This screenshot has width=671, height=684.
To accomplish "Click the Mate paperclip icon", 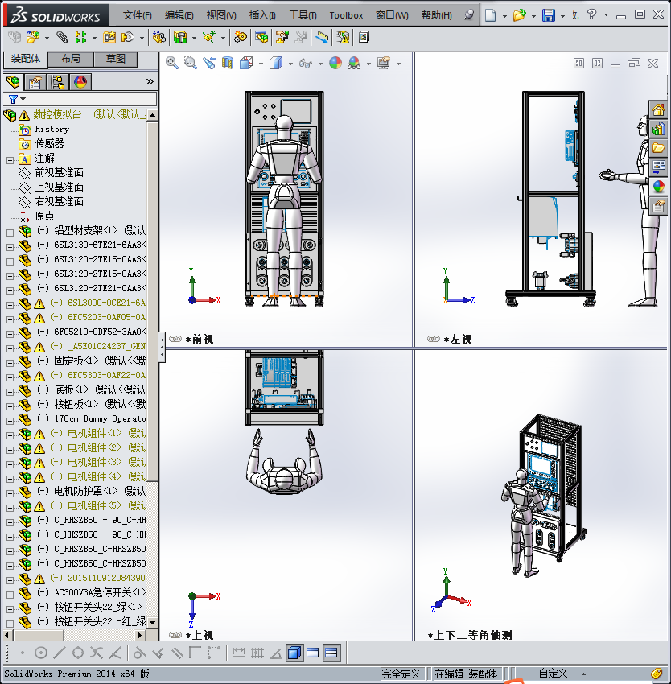I will click(x=62, y=38).
